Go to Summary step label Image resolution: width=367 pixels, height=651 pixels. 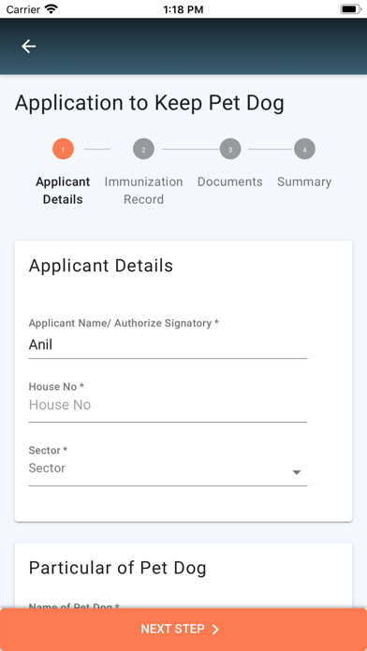coord(304,181)
